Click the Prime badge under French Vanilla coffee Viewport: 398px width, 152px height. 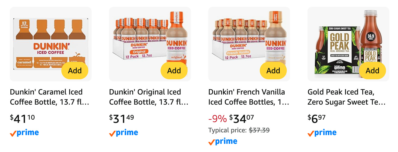[x=223, y=142]
